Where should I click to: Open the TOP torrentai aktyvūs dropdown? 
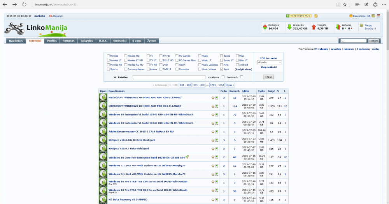click(x=269, y=62)
